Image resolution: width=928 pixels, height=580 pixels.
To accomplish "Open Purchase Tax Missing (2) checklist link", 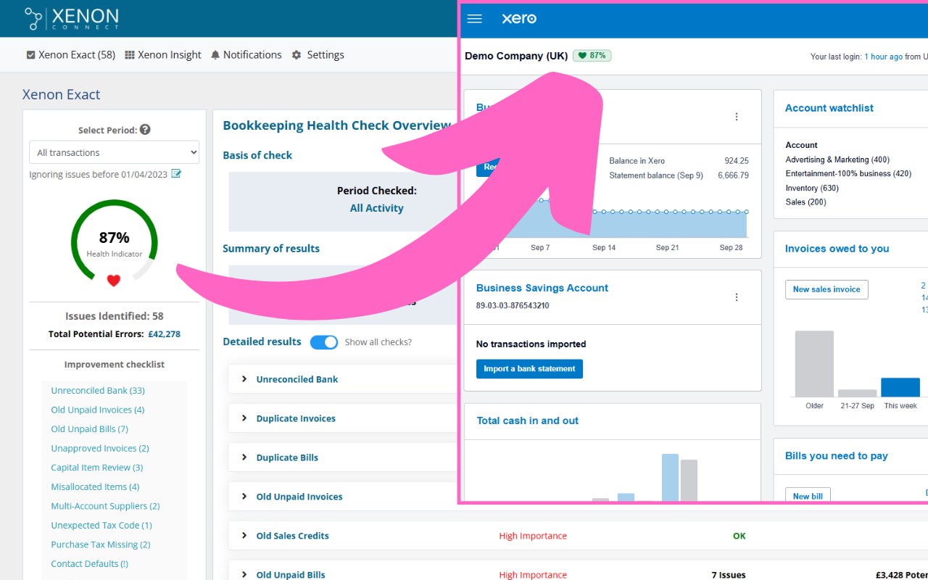I will [x=101, y=544].
